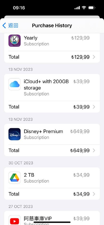The height and width of the screenshot is (225, 104).
Task: Open details chevron for ₺34,99 2 TB total
Action: [94, 194]
